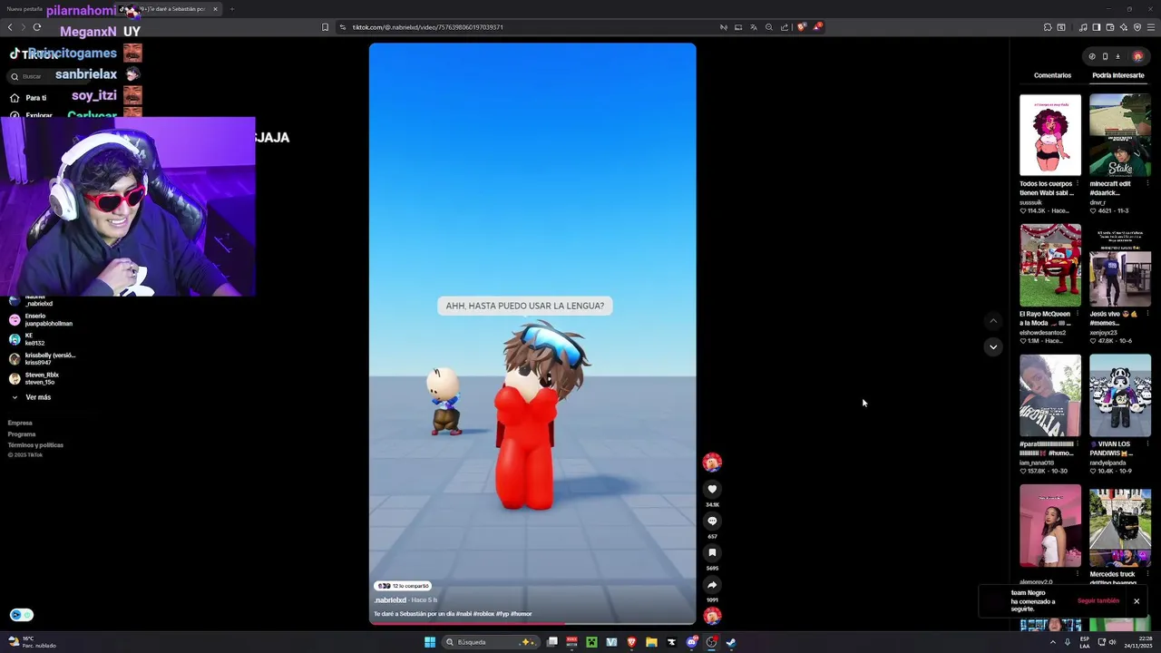
Task: Switch to Podría interesarte tab
Action: point(1117,75)
